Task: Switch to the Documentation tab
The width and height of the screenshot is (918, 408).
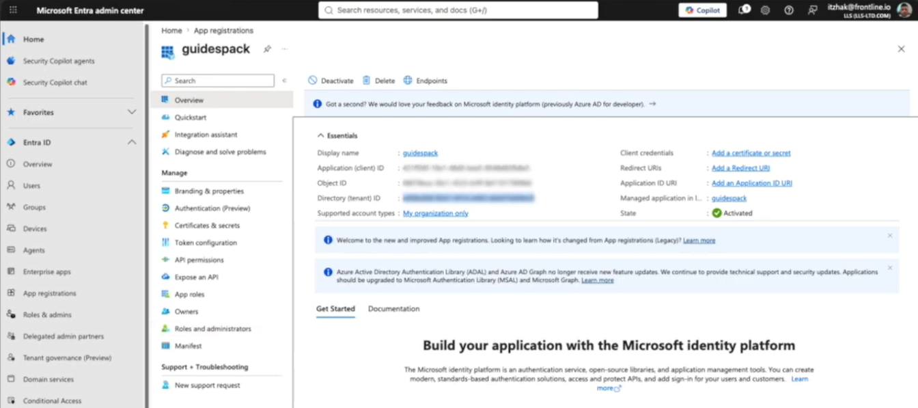Action: (393, 309)
